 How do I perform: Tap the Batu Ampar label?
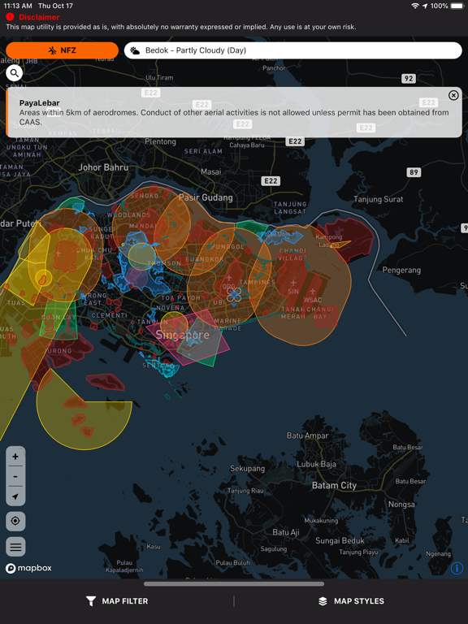(x=308, y=435)
